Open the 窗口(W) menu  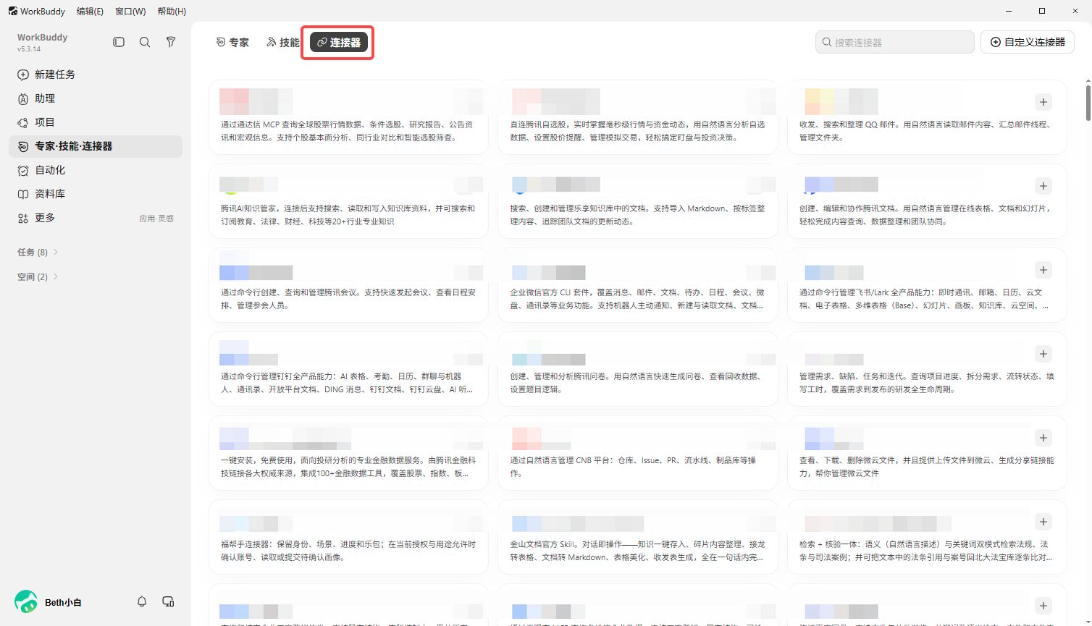coord(130,11)
